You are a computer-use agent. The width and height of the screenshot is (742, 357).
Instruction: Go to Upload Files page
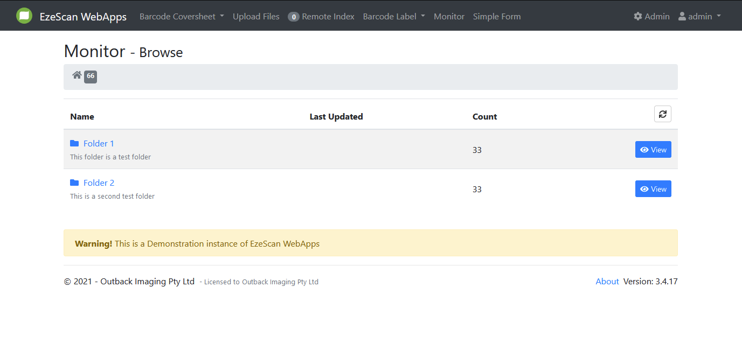pyautogui.click(x=256, y=17)
